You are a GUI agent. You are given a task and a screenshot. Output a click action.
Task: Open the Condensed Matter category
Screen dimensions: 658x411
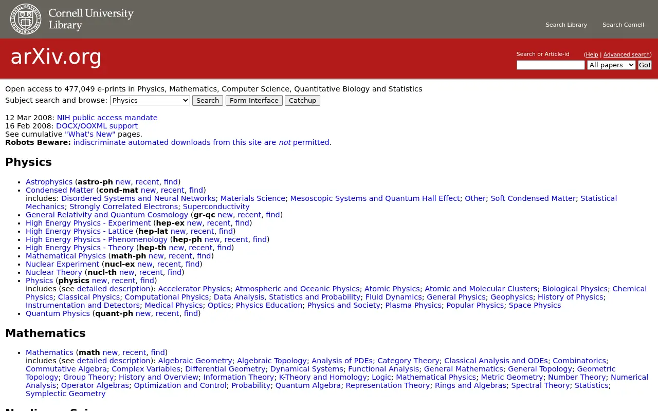(x=60, y=190)
